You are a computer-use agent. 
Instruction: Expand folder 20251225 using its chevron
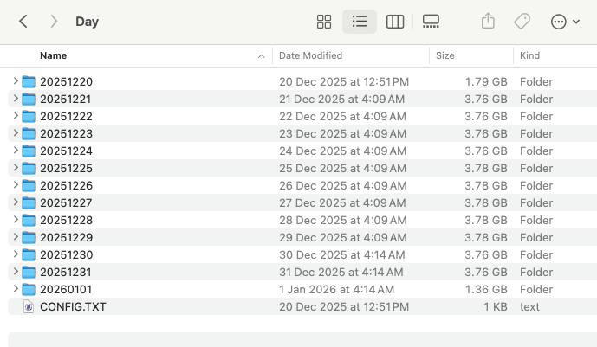[x=16, y=168]
